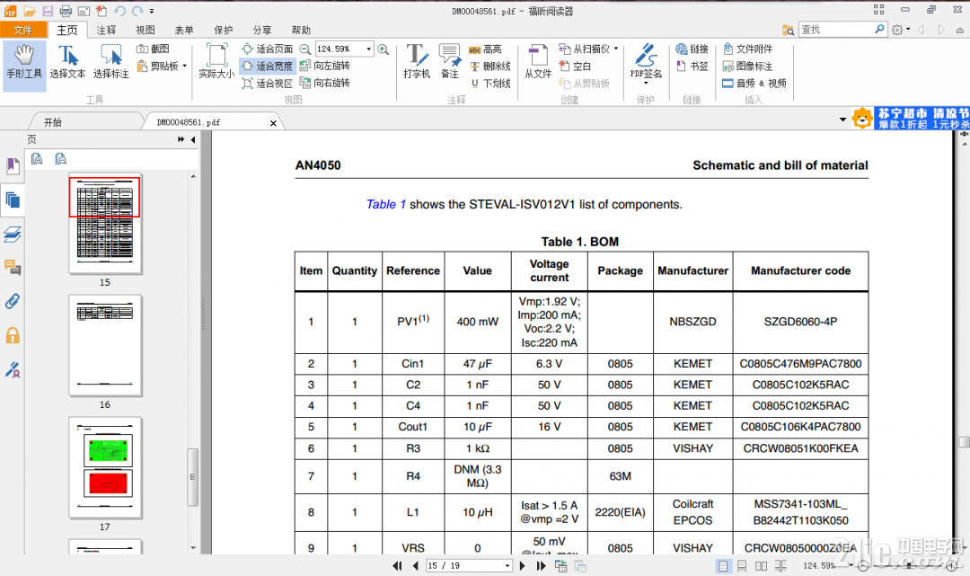970x576 pixels.
Task: Insert a link (链接)
Action: pyautogui.click(x=692, y=49)
